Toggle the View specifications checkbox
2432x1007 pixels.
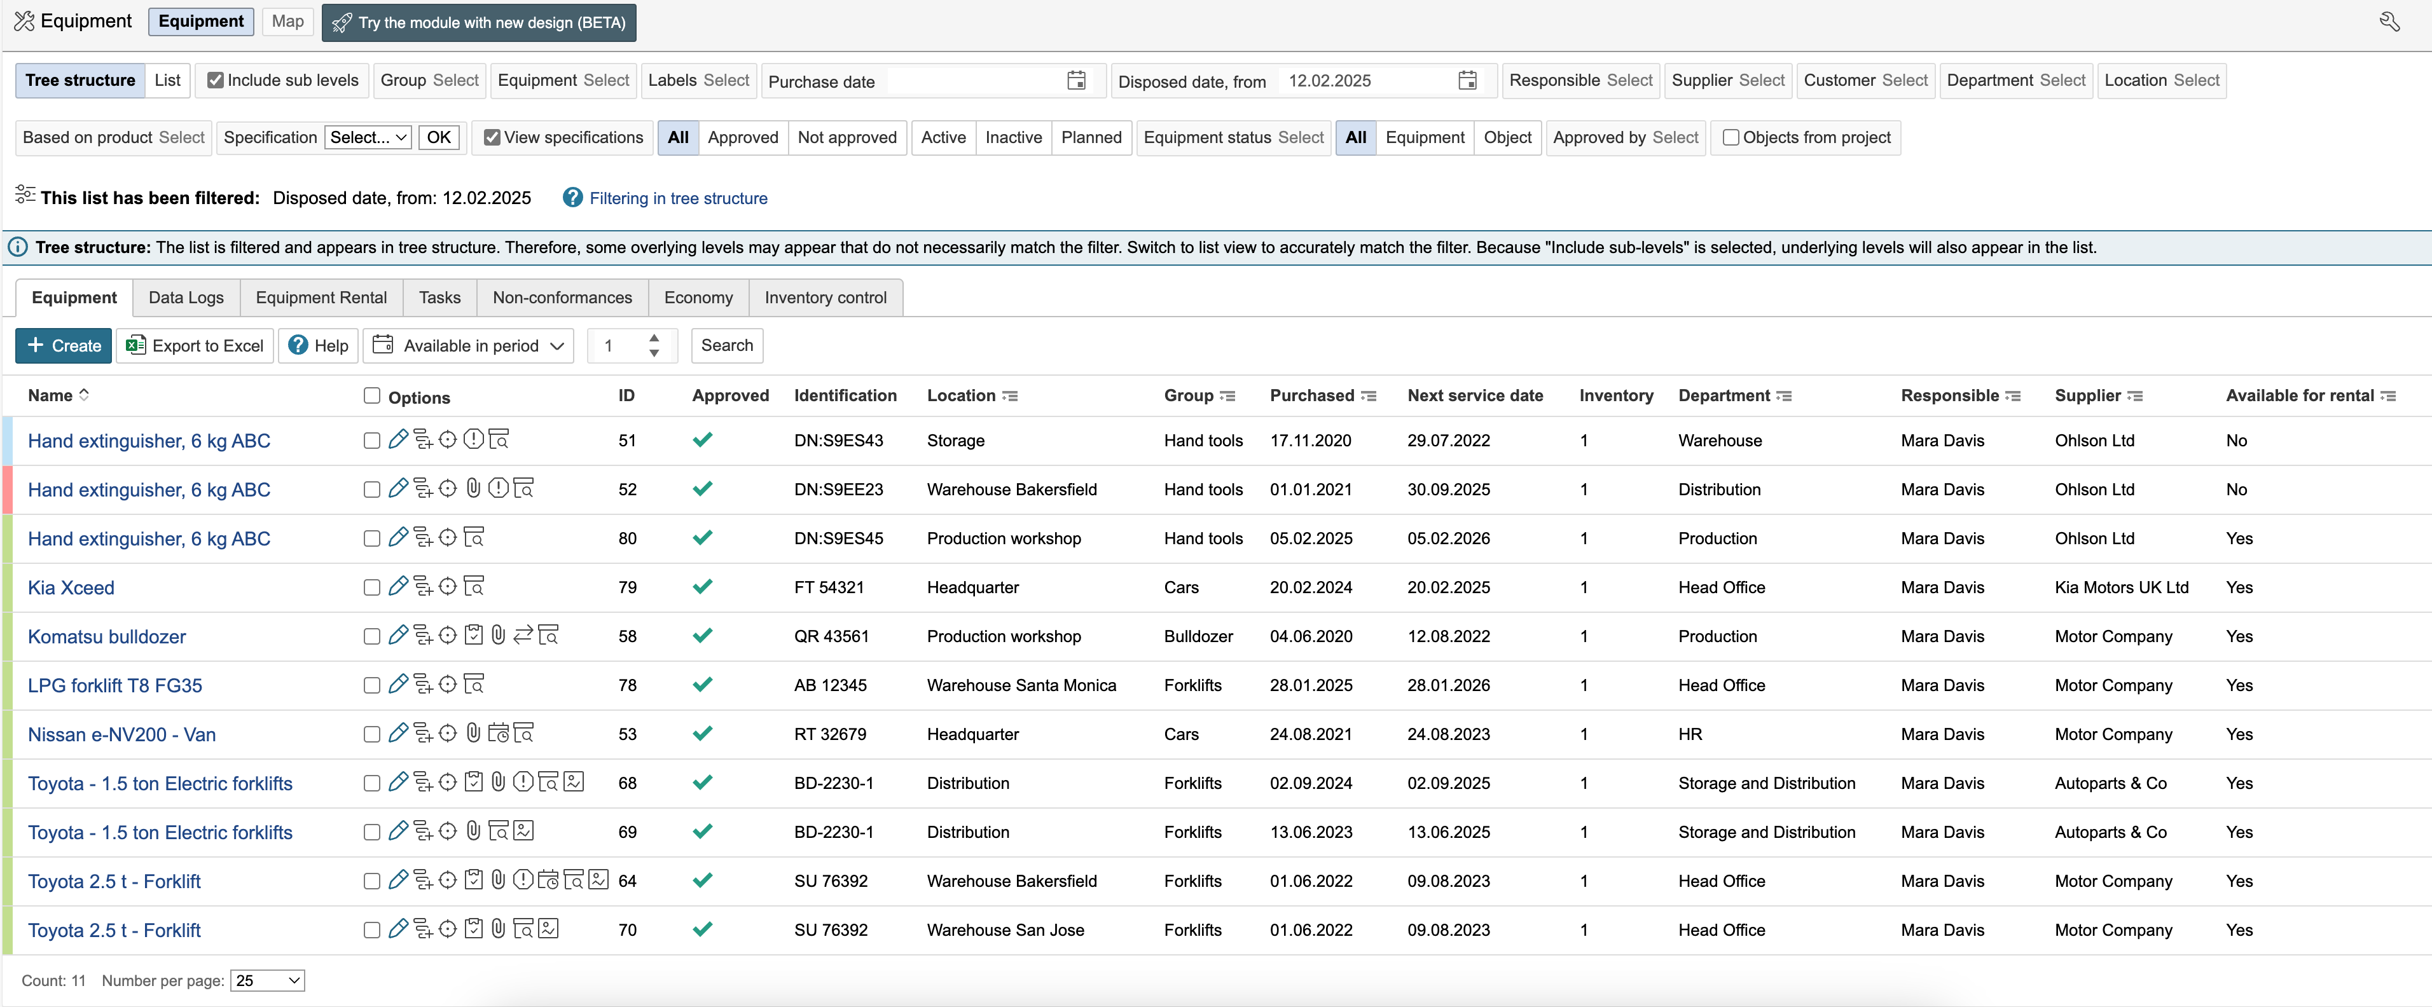(492, 137)
